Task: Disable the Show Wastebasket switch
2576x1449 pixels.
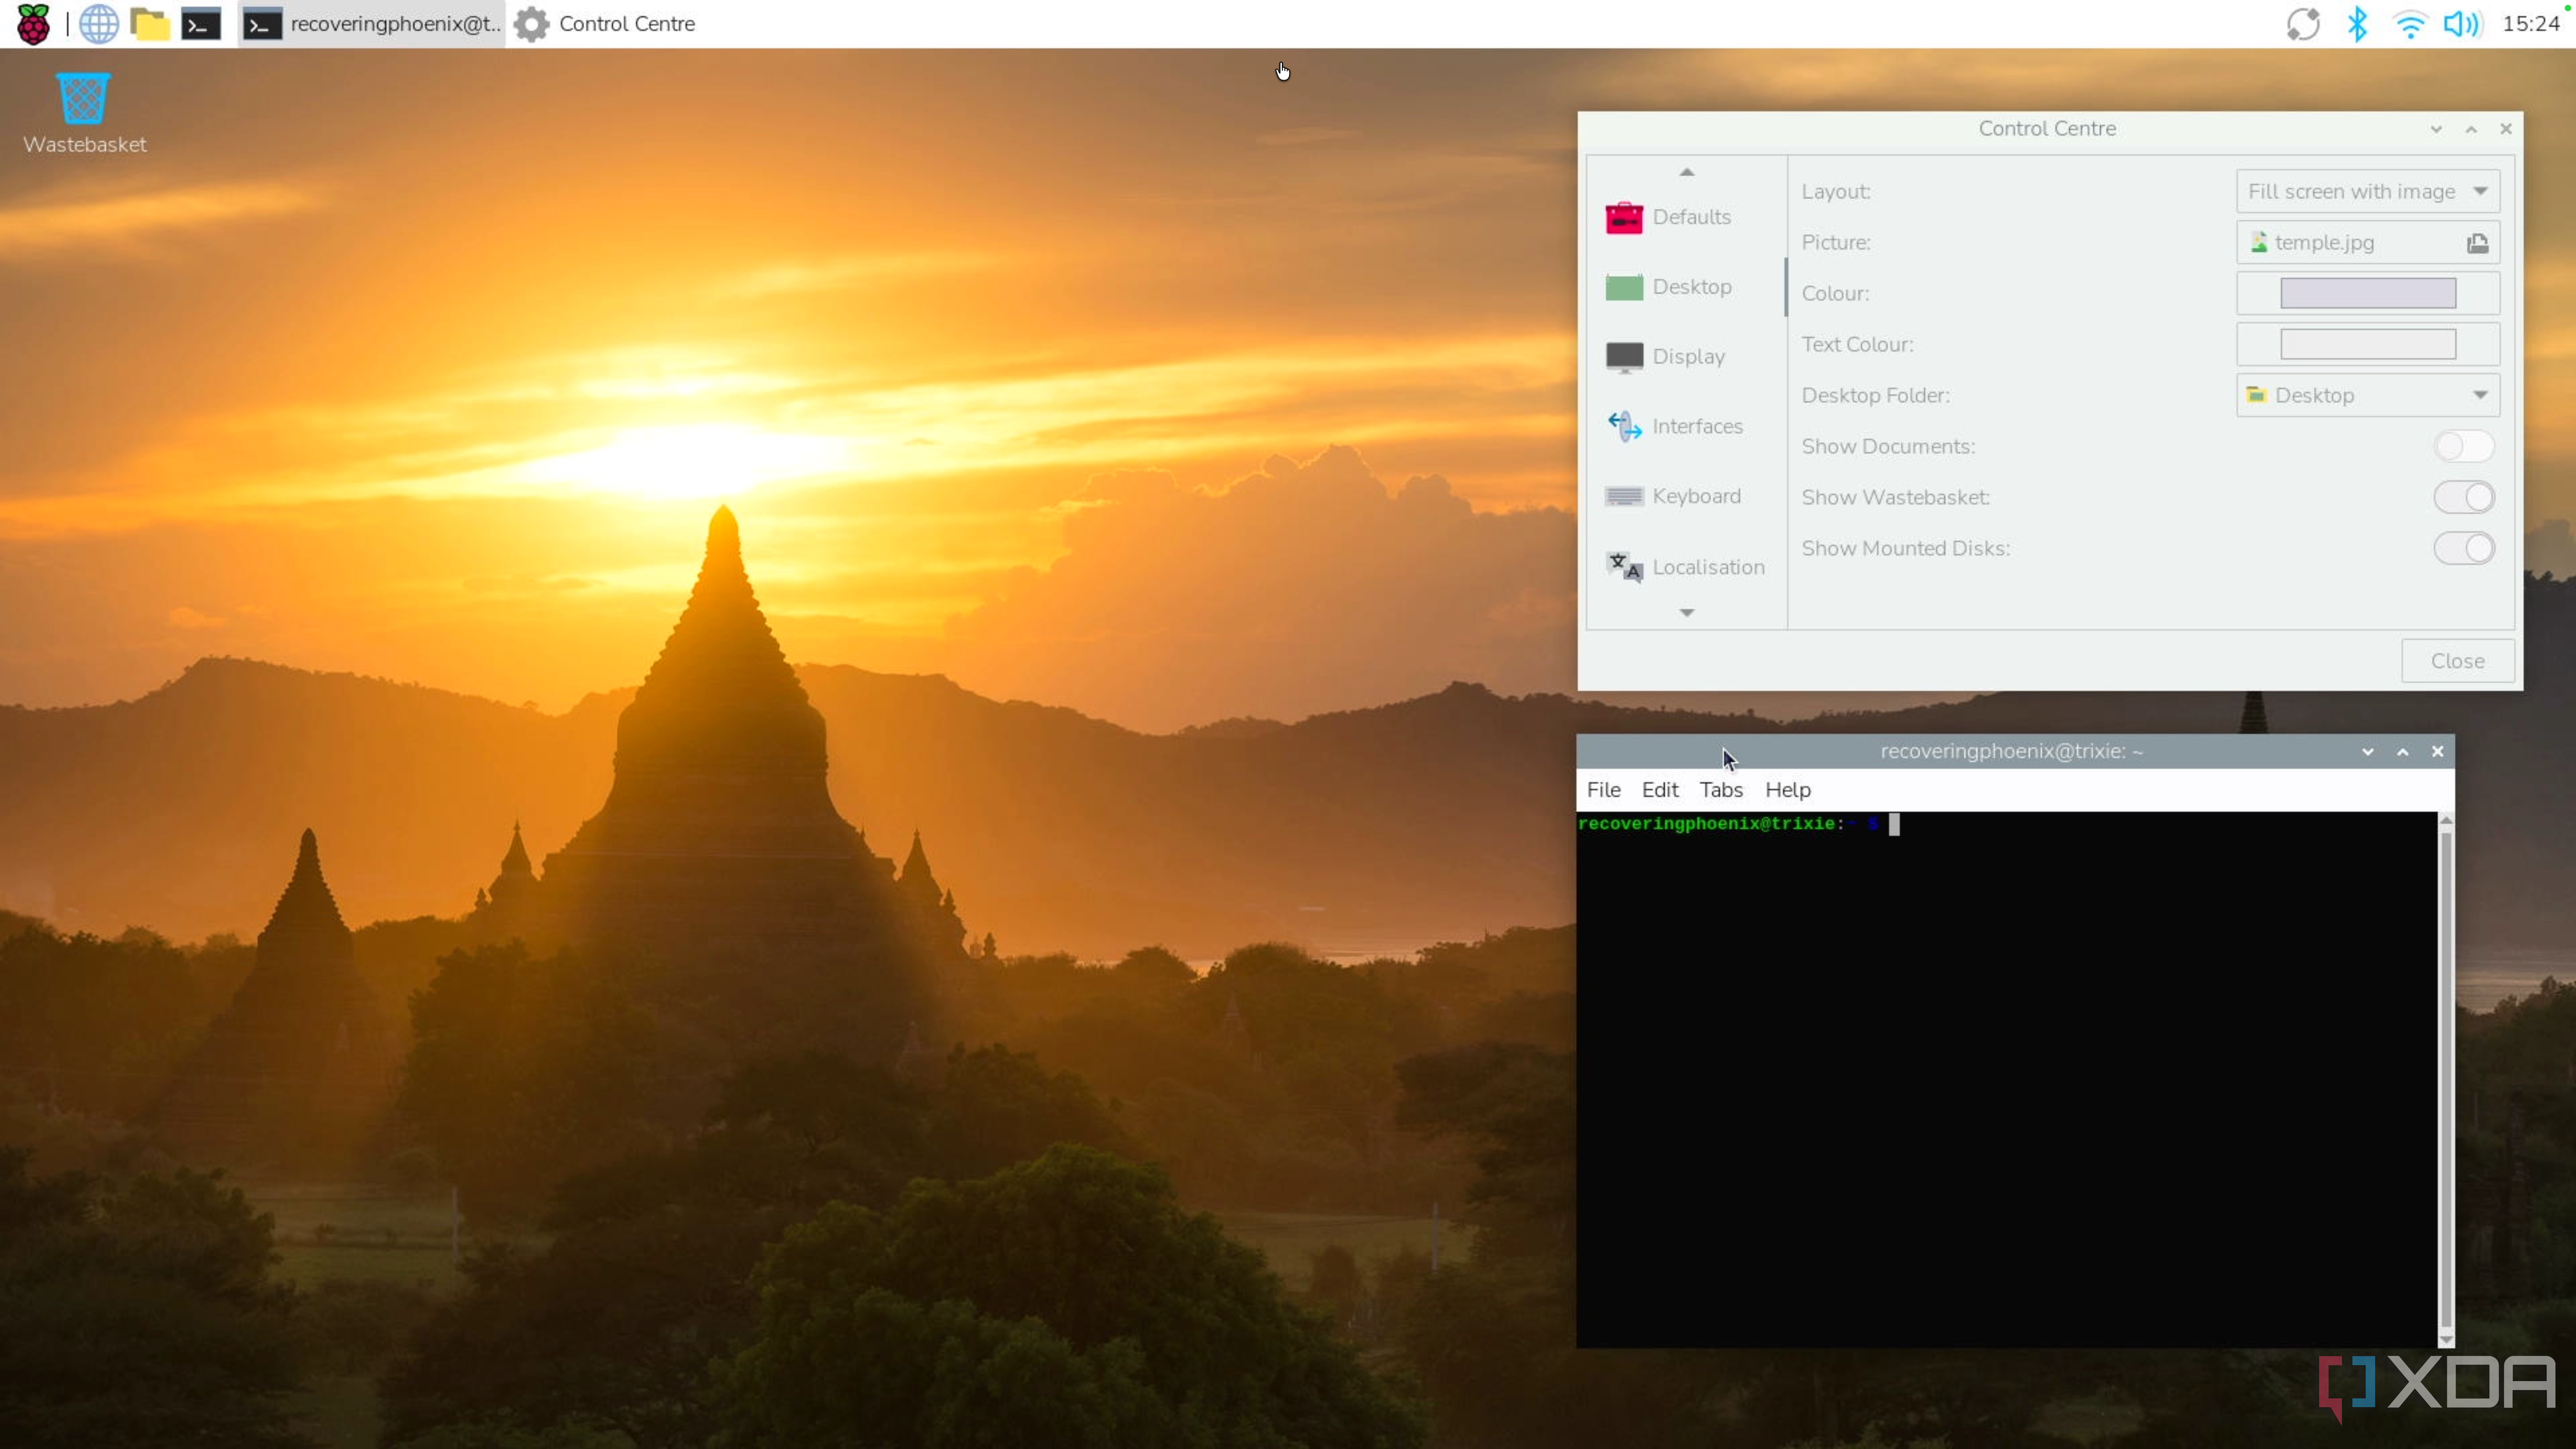Action: point(2463,497)
